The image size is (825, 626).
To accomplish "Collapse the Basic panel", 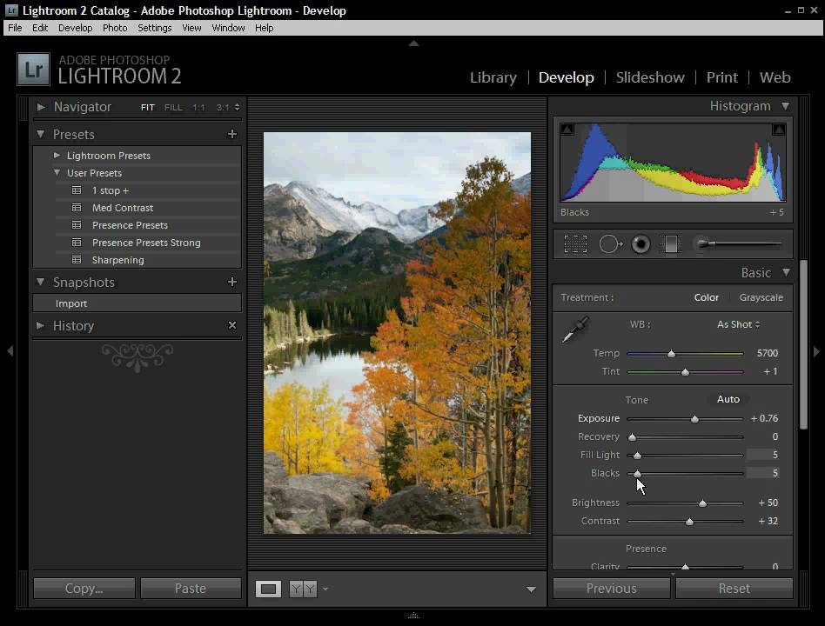I will point(786,272).
